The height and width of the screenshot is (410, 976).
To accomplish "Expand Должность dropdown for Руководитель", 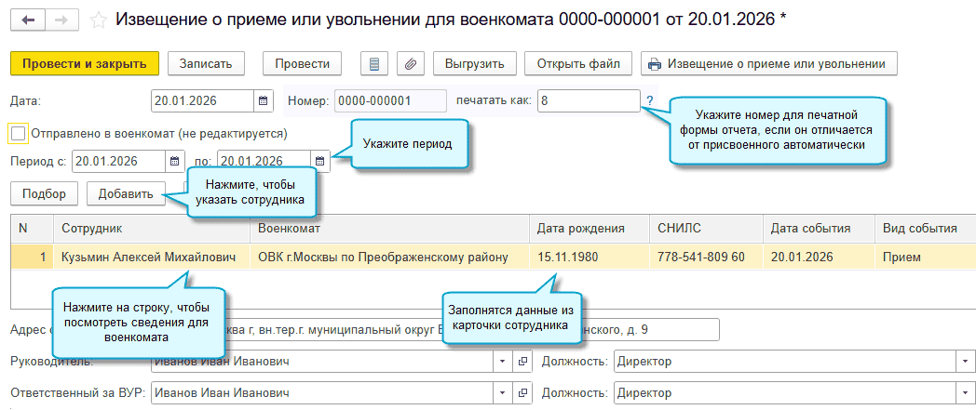I will [960, 362].
